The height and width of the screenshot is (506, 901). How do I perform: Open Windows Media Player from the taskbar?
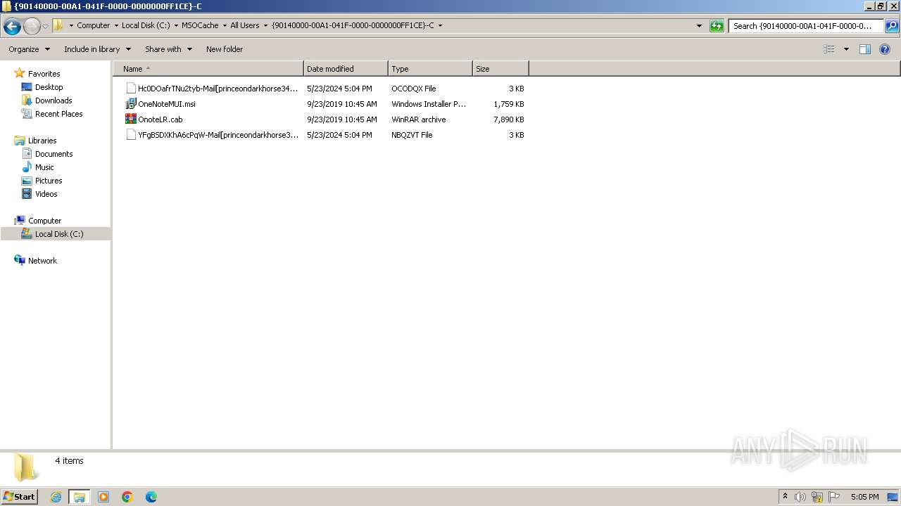tap(103, 497)
